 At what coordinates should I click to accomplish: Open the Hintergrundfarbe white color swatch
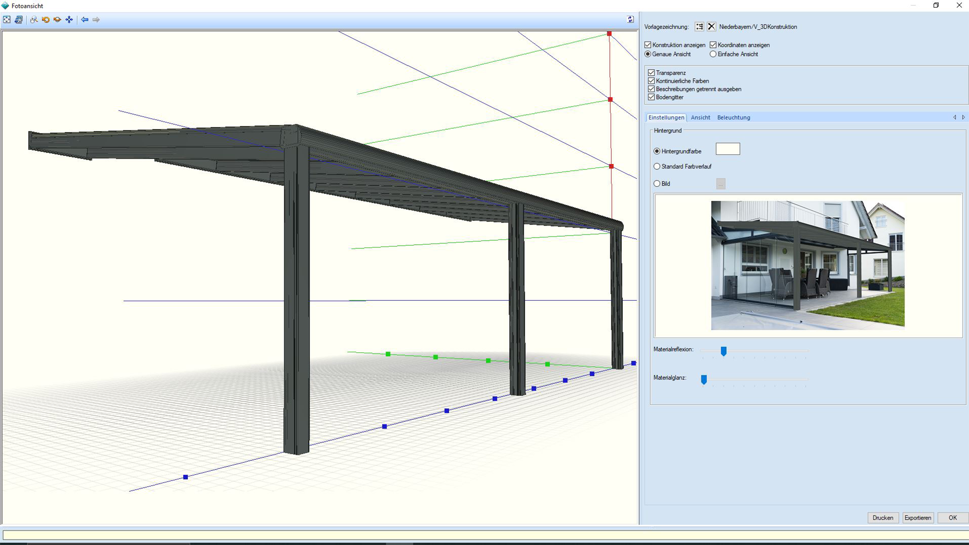click(x=728, y=149)
